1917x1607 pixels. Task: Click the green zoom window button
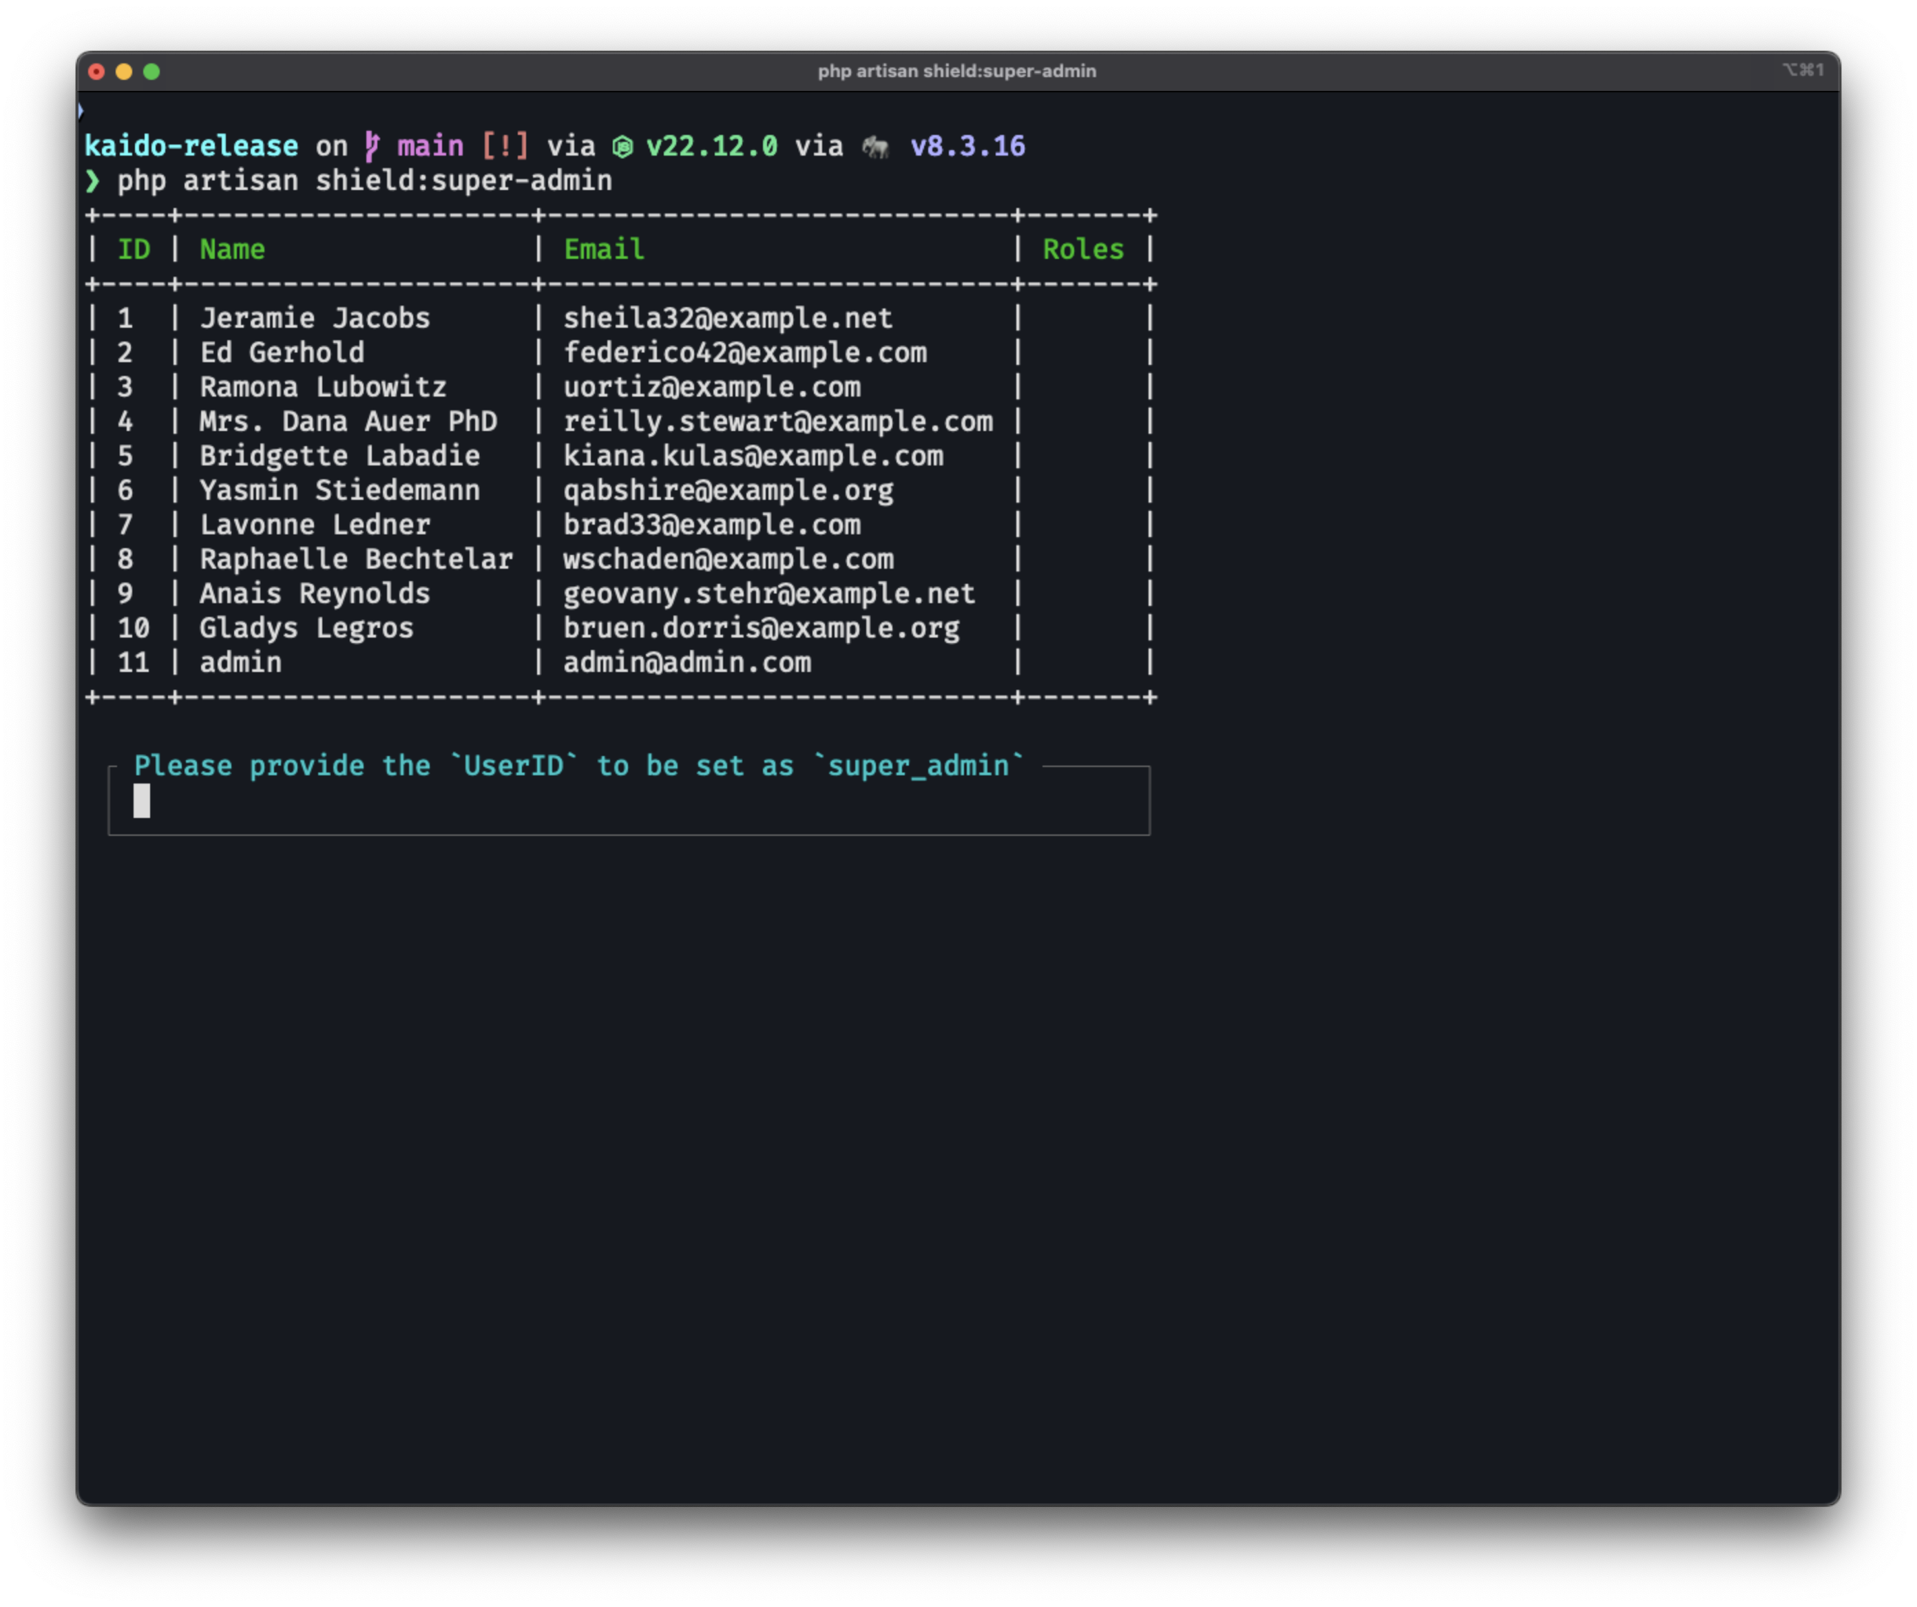pos(151,71)
